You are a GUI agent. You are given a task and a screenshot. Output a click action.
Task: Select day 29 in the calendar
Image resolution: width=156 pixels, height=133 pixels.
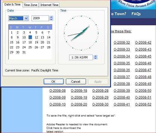pyautogui.click(x=12, y=52)
